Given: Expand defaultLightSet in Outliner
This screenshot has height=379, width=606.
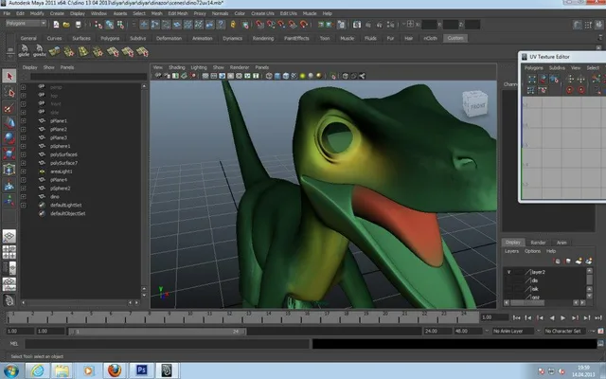Looking at the screenshot, I should [23, 205].
